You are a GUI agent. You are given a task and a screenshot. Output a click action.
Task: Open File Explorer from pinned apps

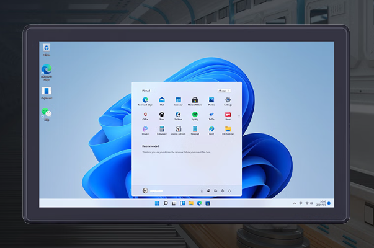tap(228, 129)
